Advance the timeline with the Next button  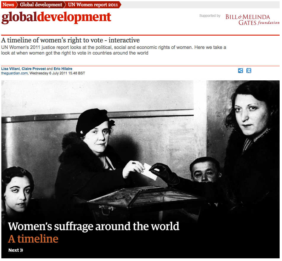pyautogui.click(x=15, y=250)
